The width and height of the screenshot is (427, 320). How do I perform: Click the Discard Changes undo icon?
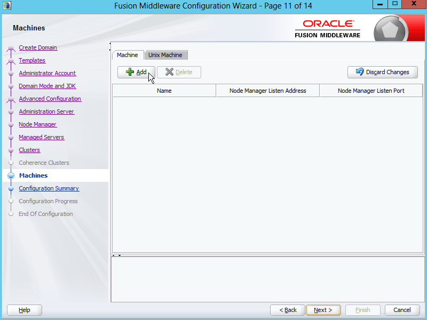click(359, 73)
